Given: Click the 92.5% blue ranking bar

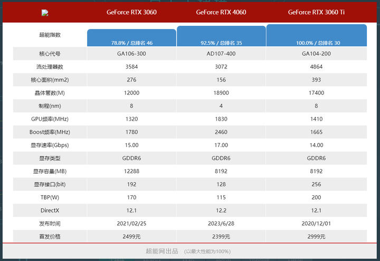Looking at the screenshot, I should coord(221,36).
